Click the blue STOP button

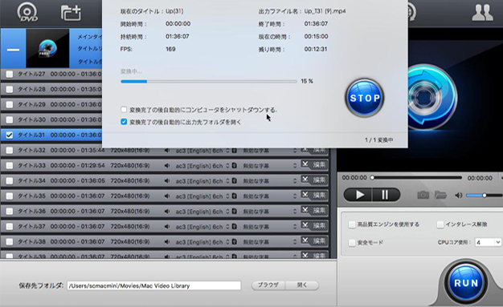(365, 98)
